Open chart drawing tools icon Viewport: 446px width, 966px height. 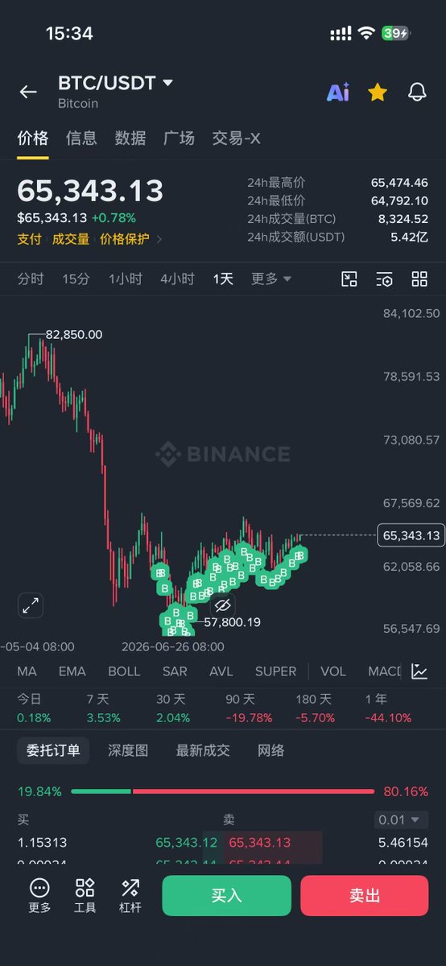pyautogui.click(x=349, y=279)
